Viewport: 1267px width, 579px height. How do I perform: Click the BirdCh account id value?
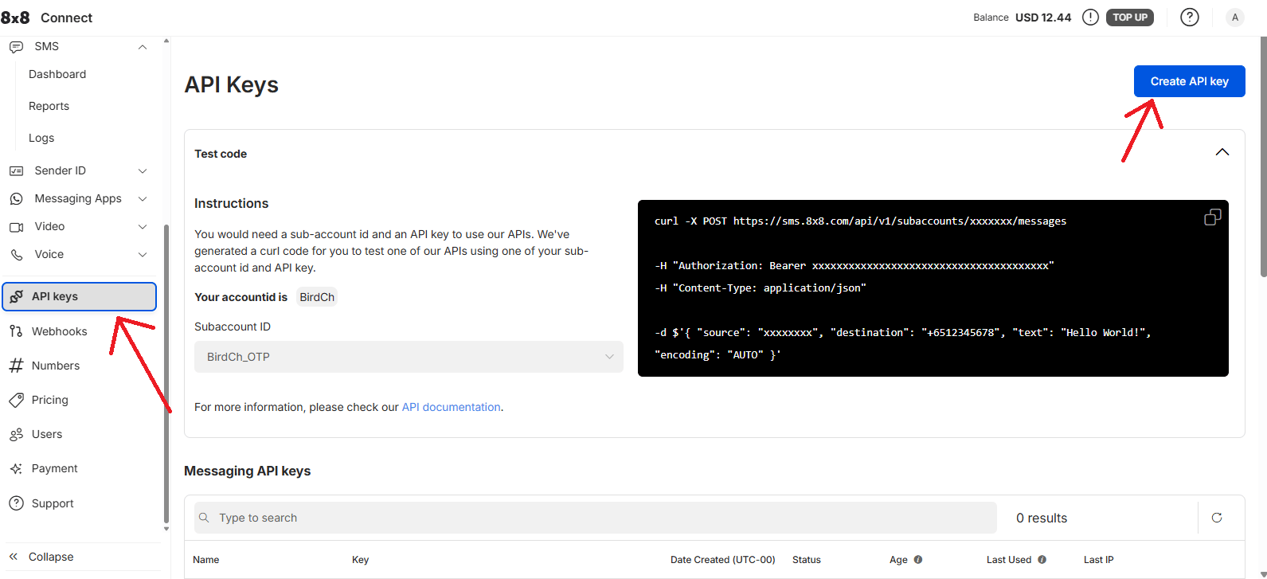point(317,297)
